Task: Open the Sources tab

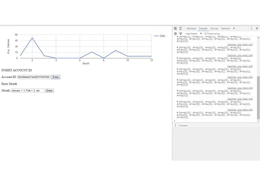Action: tap(214, 28)
